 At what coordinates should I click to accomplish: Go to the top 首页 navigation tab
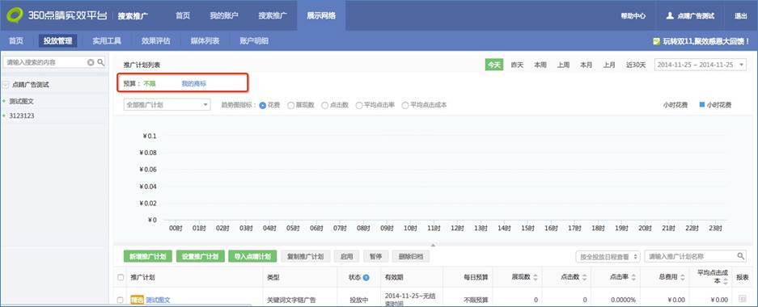point(183,15)
